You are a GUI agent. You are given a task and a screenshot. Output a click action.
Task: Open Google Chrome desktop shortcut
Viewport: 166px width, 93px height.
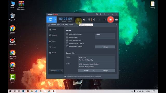[x=13, y=30]
